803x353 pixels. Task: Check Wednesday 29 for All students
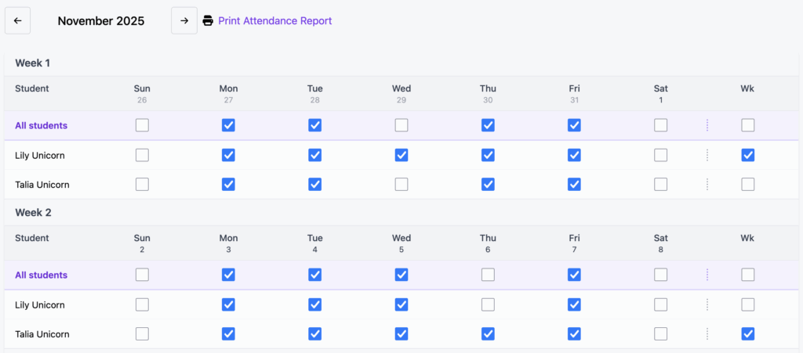(x=401, y=125)
